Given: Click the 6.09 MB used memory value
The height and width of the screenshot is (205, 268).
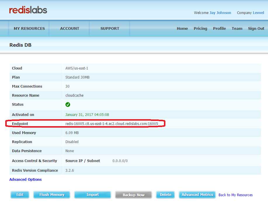Looking at the screenshot, I should pyautogui.click(x=72, y=133).
